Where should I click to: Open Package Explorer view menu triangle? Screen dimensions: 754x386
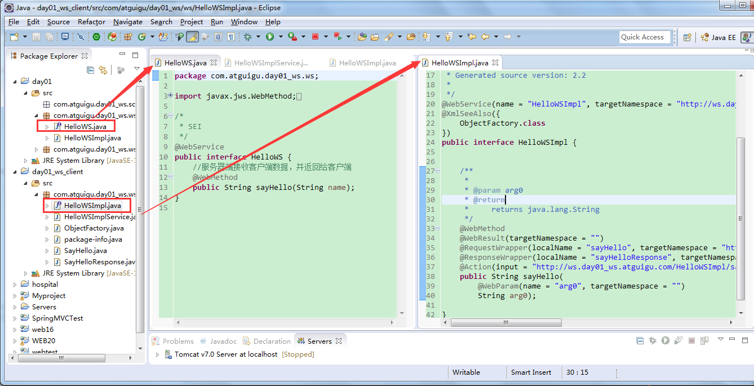[137, 69]
